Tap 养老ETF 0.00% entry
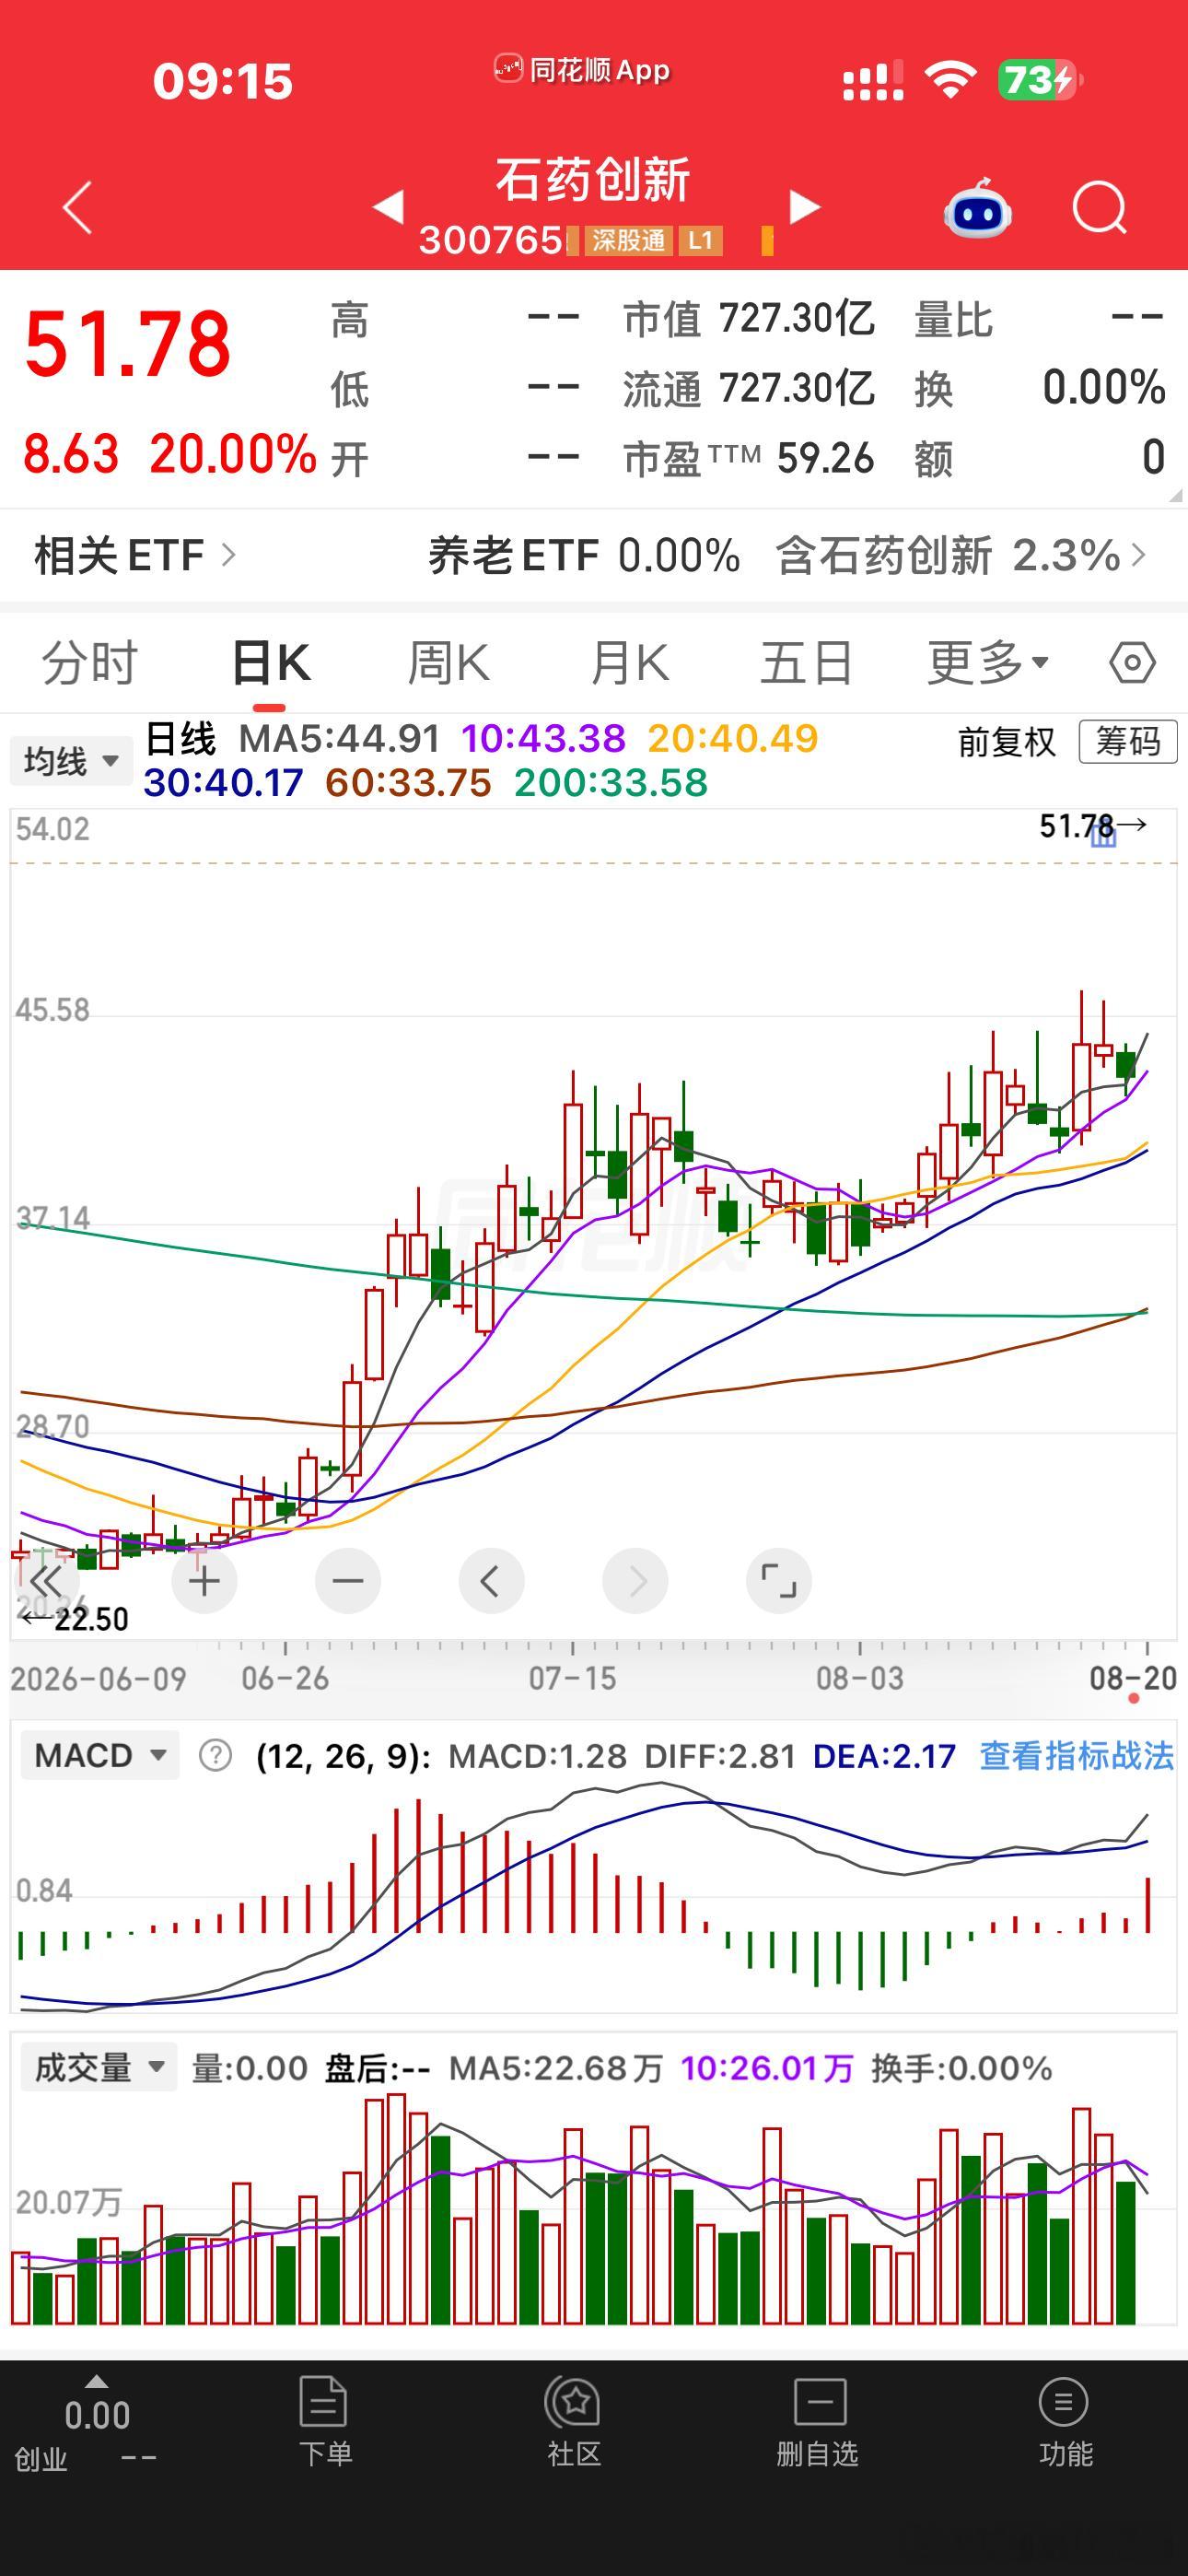This screenshot has height=2576, width=1188. point(584,555)
